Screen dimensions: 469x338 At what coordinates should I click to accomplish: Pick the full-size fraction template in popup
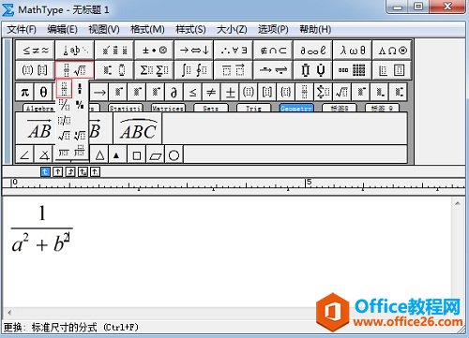[64, 89]
